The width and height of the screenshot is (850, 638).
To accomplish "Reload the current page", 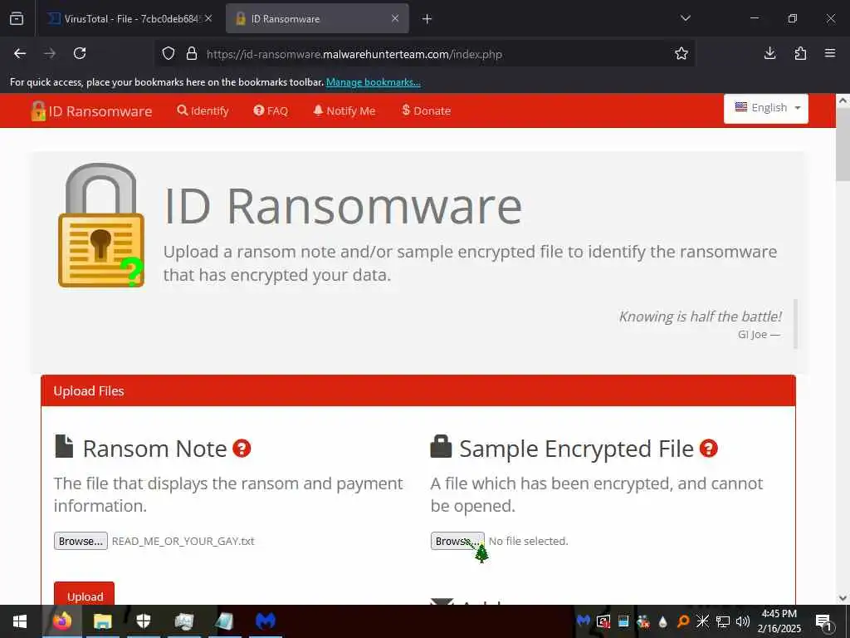I will point(80,53).
